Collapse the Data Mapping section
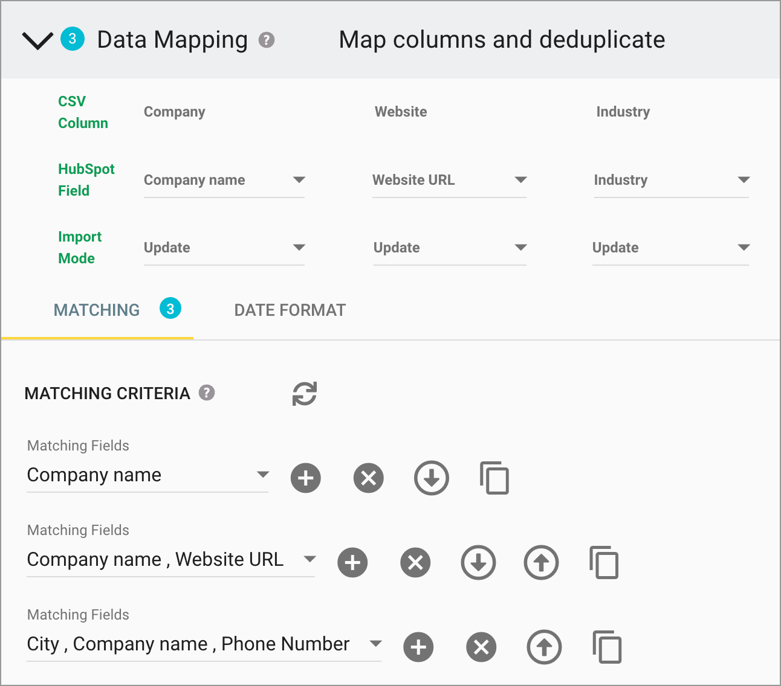This screenshot has width=781, height=686. coord(36,40)
